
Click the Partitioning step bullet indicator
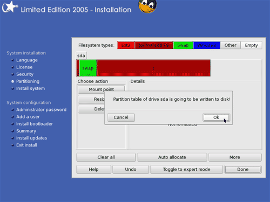point(12,81)
